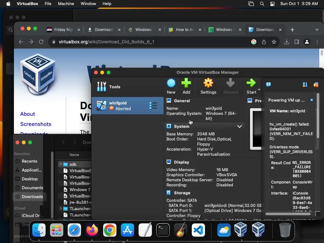Open the win7gold machine tools list icon
The image size is (324, 243).
[153, 106]
